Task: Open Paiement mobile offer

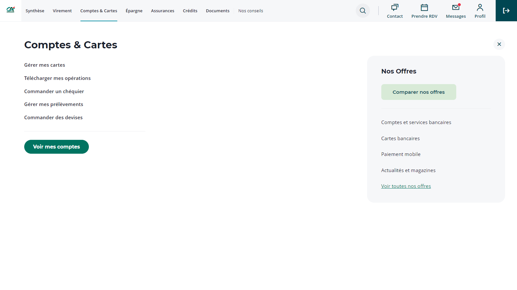Action: click(x=401, y=154)
